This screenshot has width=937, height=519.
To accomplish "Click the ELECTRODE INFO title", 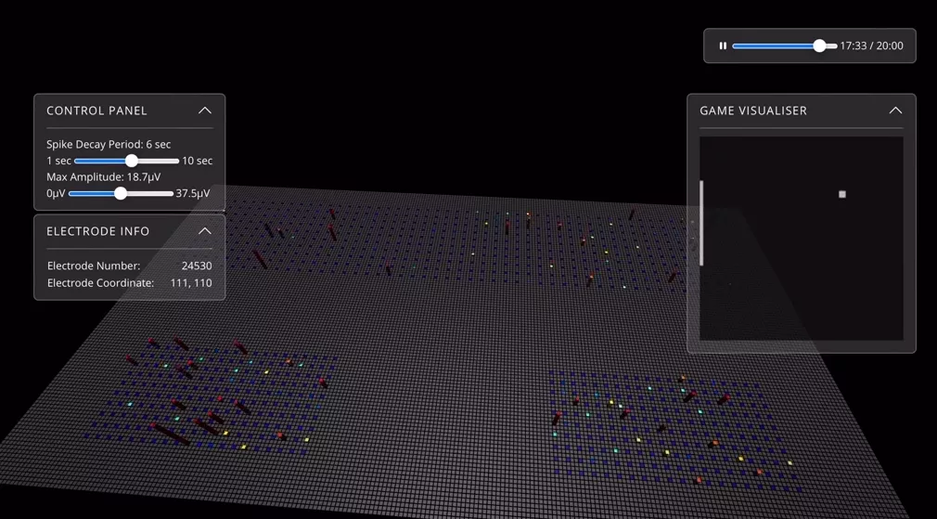I will pyautogui.click(x=98, y=231).
